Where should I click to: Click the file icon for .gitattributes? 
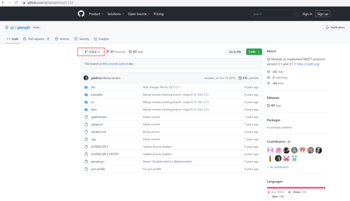click(x=86, y=117)
